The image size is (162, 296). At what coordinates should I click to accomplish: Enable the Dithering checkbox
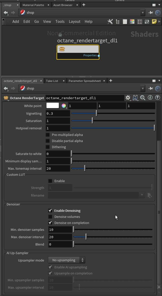(x=48, y=147)
